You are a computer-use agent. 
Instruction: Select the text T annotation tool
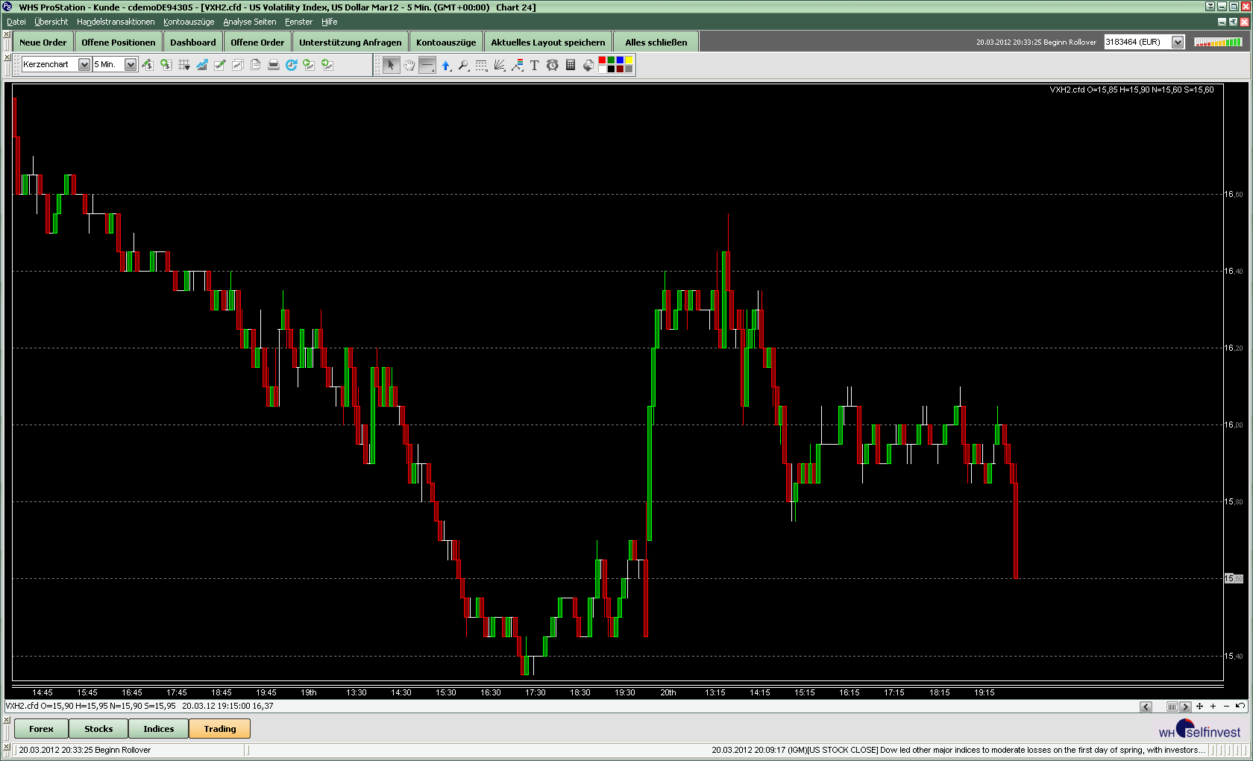coord(535,66)
